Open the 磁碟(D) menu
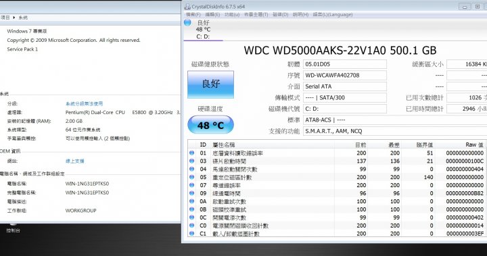This screenshot has width=487, height=256. 281,15
